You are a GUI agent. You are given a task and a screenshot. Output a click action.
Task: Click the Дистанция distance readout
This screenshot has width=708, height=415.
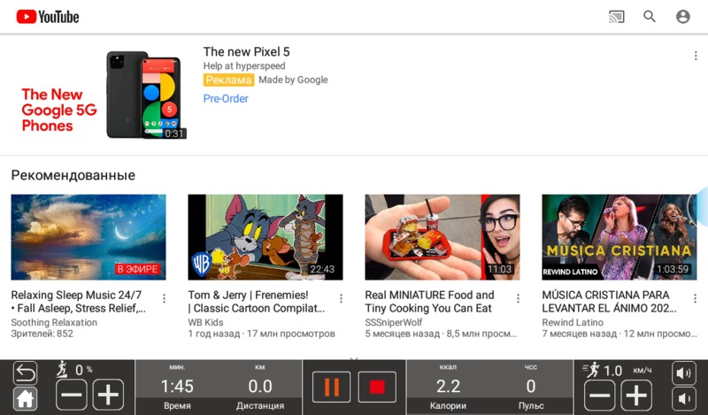click(x=260, y=387)
